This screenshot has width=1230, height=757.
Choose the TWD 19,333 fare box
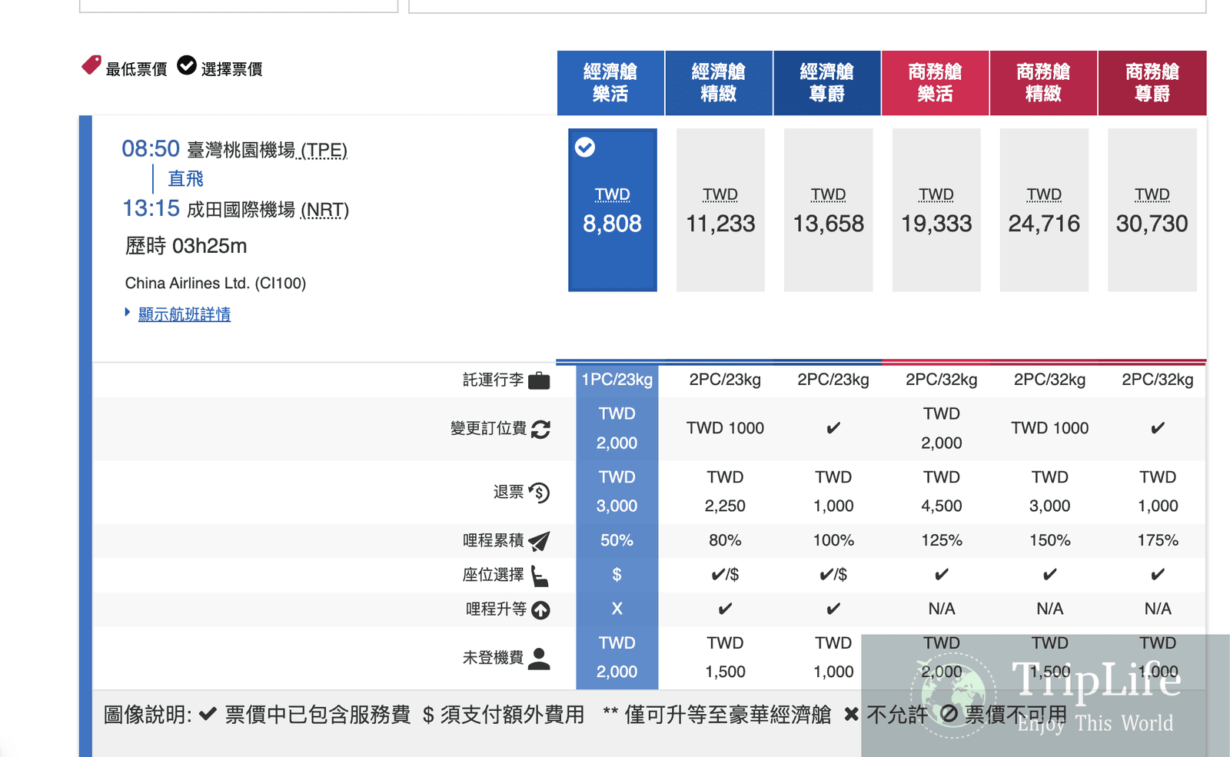tap(936, 210)
